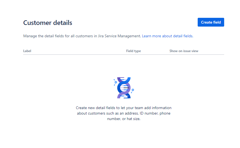Click the Label column header
The height and width of the screenshot is (148, 240).
click(x=27, y=51)
